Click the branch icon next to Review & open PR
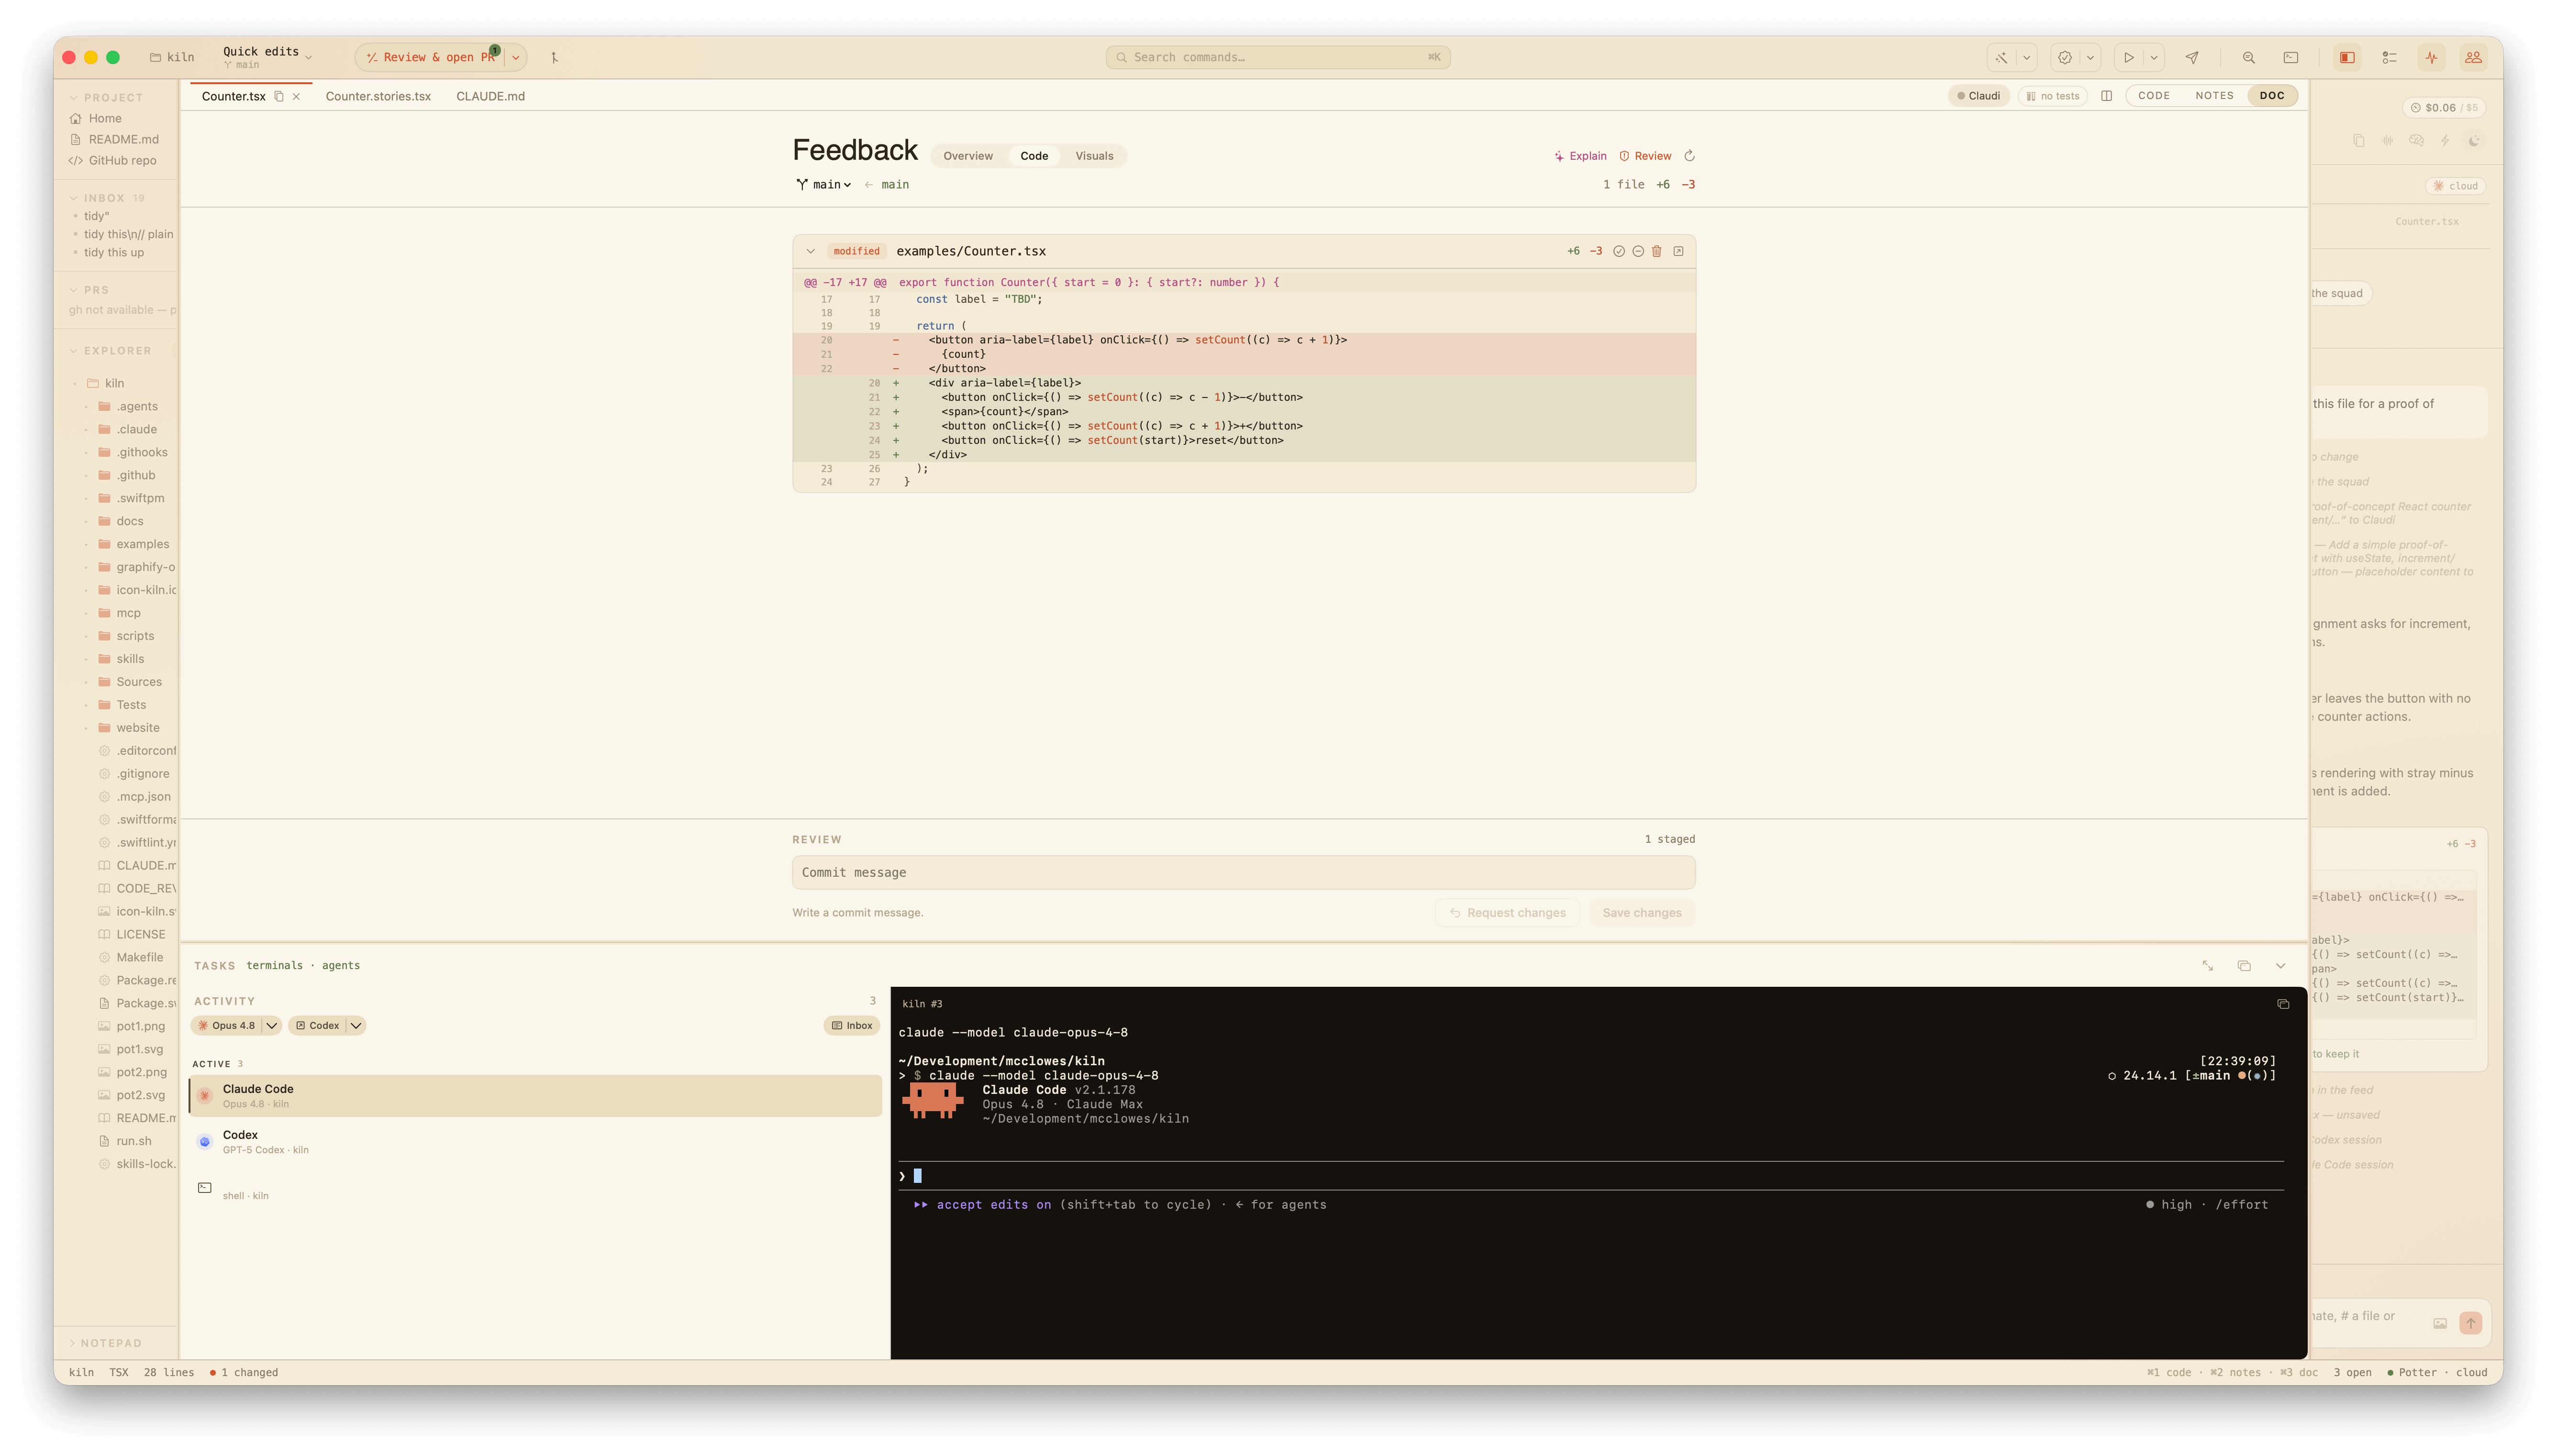The height and width of the screenshot is (1456, 2557). (554, 57)
